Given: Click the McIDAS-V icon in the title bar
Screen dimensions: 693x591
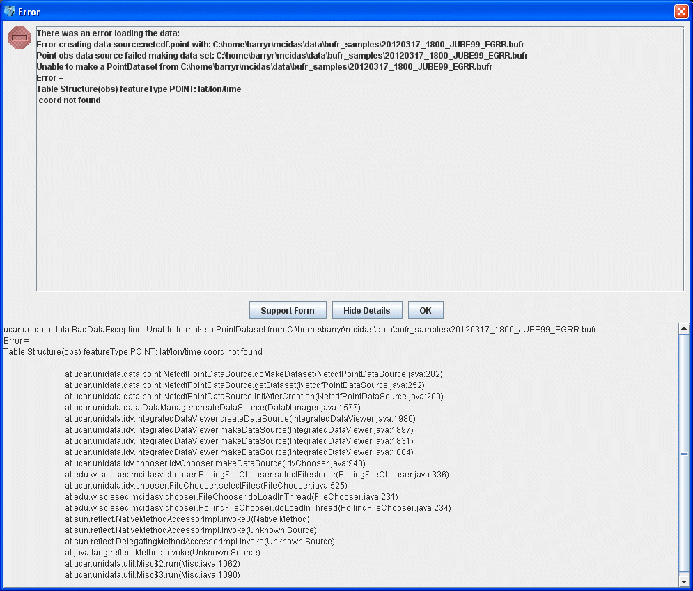Looking at the screenshot, I should pos(9,12).
